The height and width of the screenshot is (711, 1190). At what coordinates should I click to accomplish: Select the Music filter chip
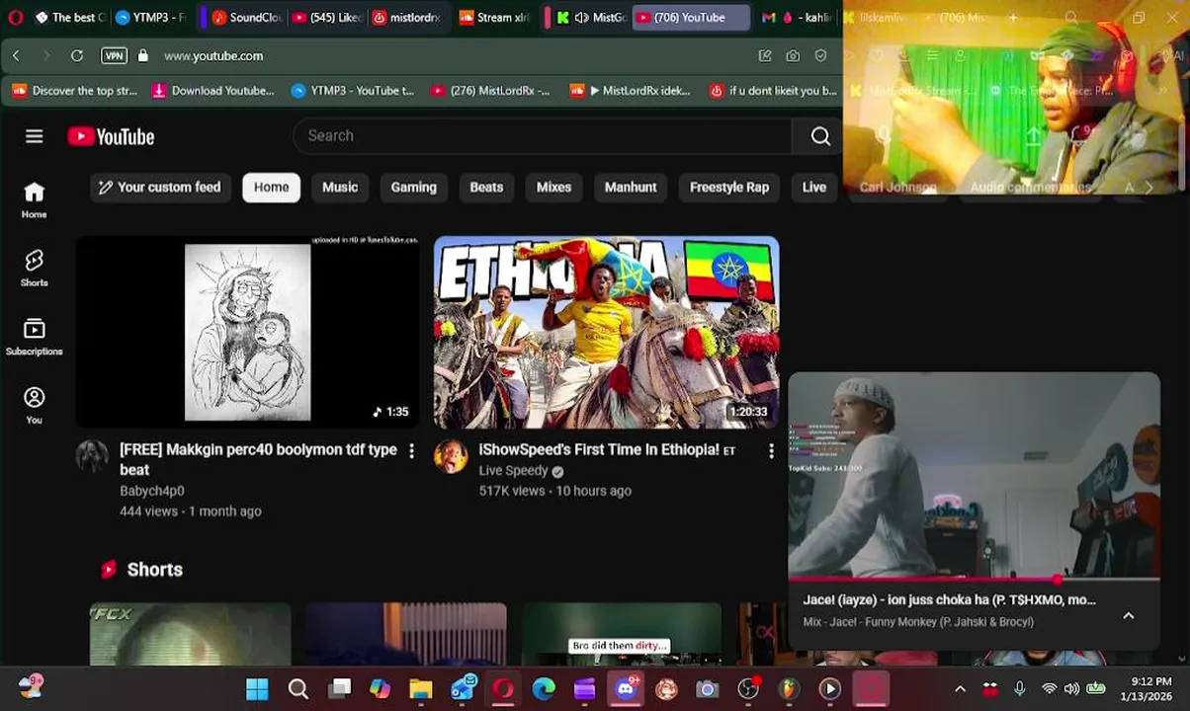[x=340, y=188]
